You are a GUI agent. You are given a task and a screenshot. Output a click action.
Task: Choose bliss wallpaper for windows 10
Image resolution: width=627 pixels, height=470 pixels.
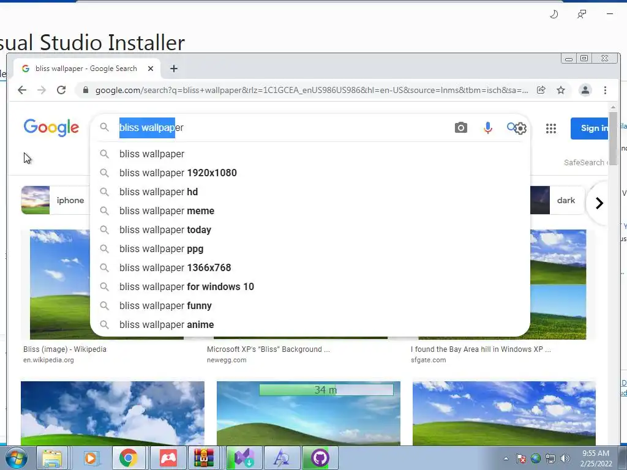point(310,287)
